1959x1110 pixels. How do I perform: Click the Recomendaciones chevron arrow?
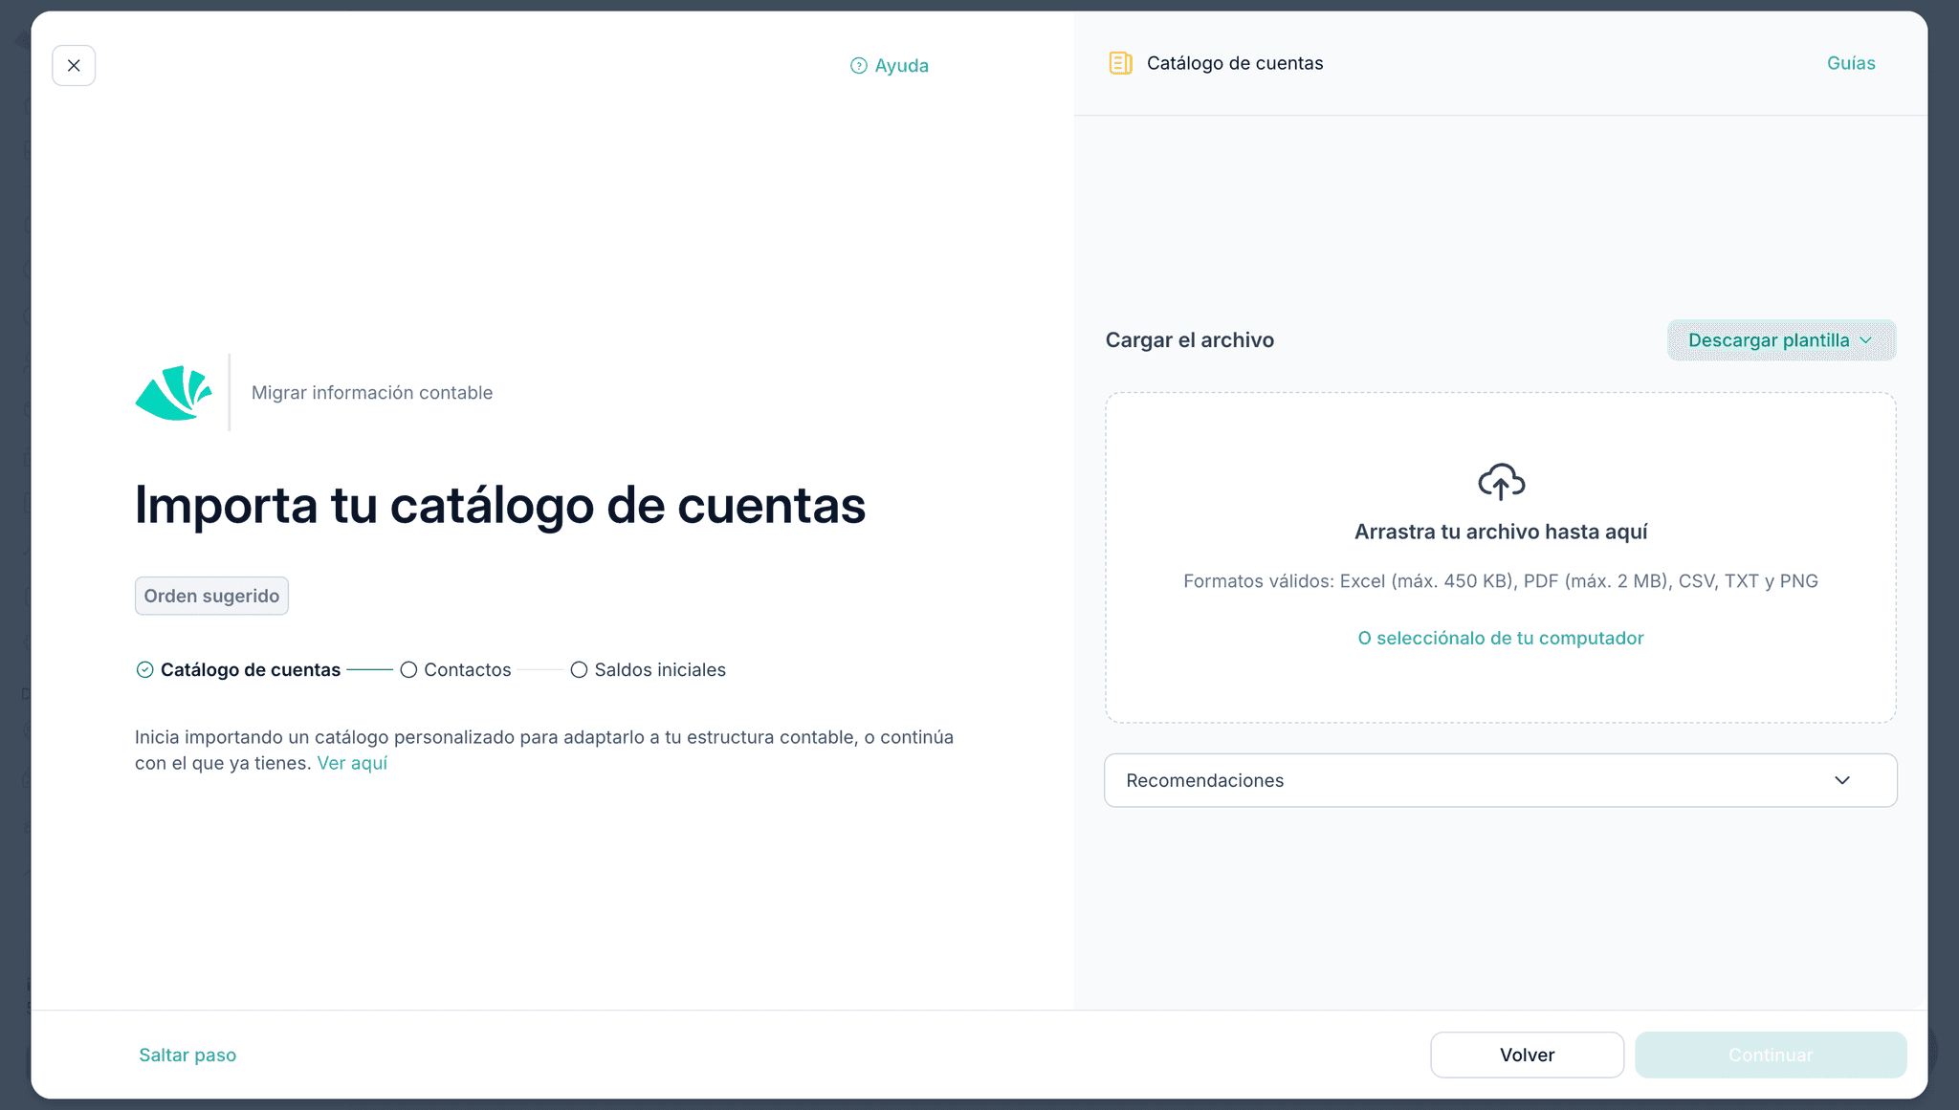pyautogui.click(x=1842, y=780)
